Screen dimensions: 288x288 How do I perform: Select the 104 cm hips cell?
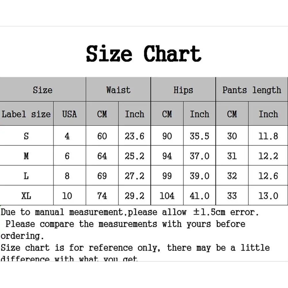[167, 196]
